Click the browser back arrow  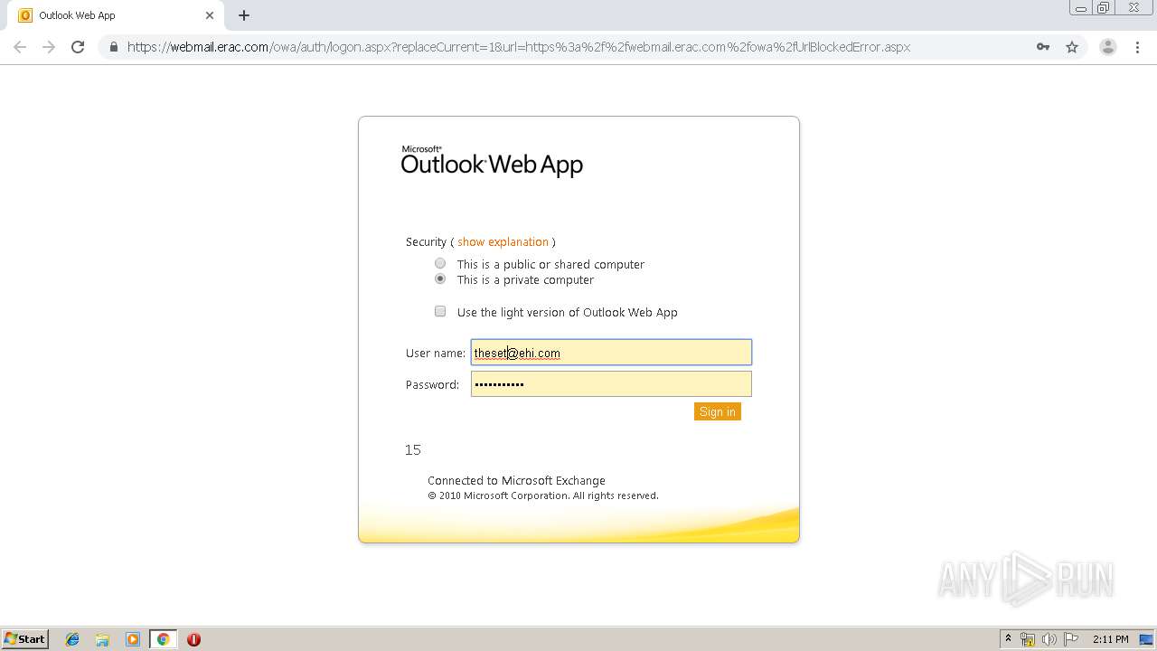point(20,47)
